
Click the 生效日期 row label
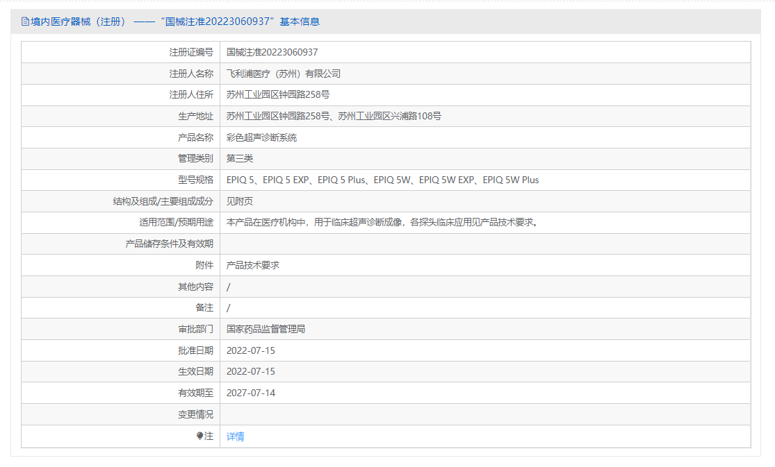pos(196,371)
